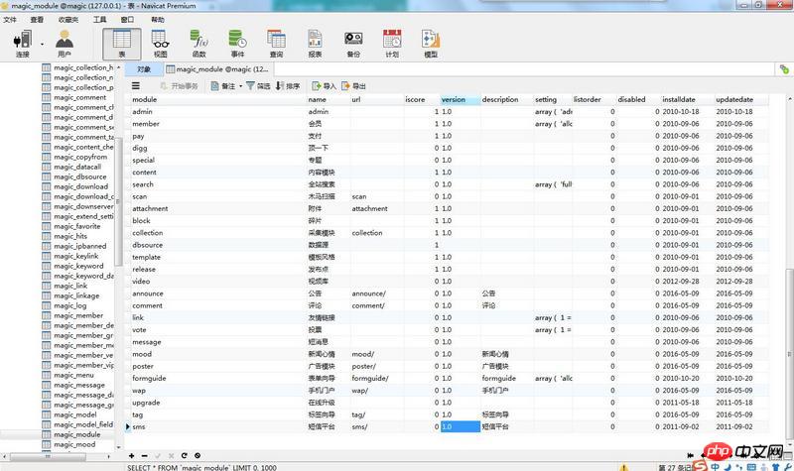This screenshot has width=794, height=471.
Task: Open the 函数 (Function) toolbar icon
Action: 199,44
